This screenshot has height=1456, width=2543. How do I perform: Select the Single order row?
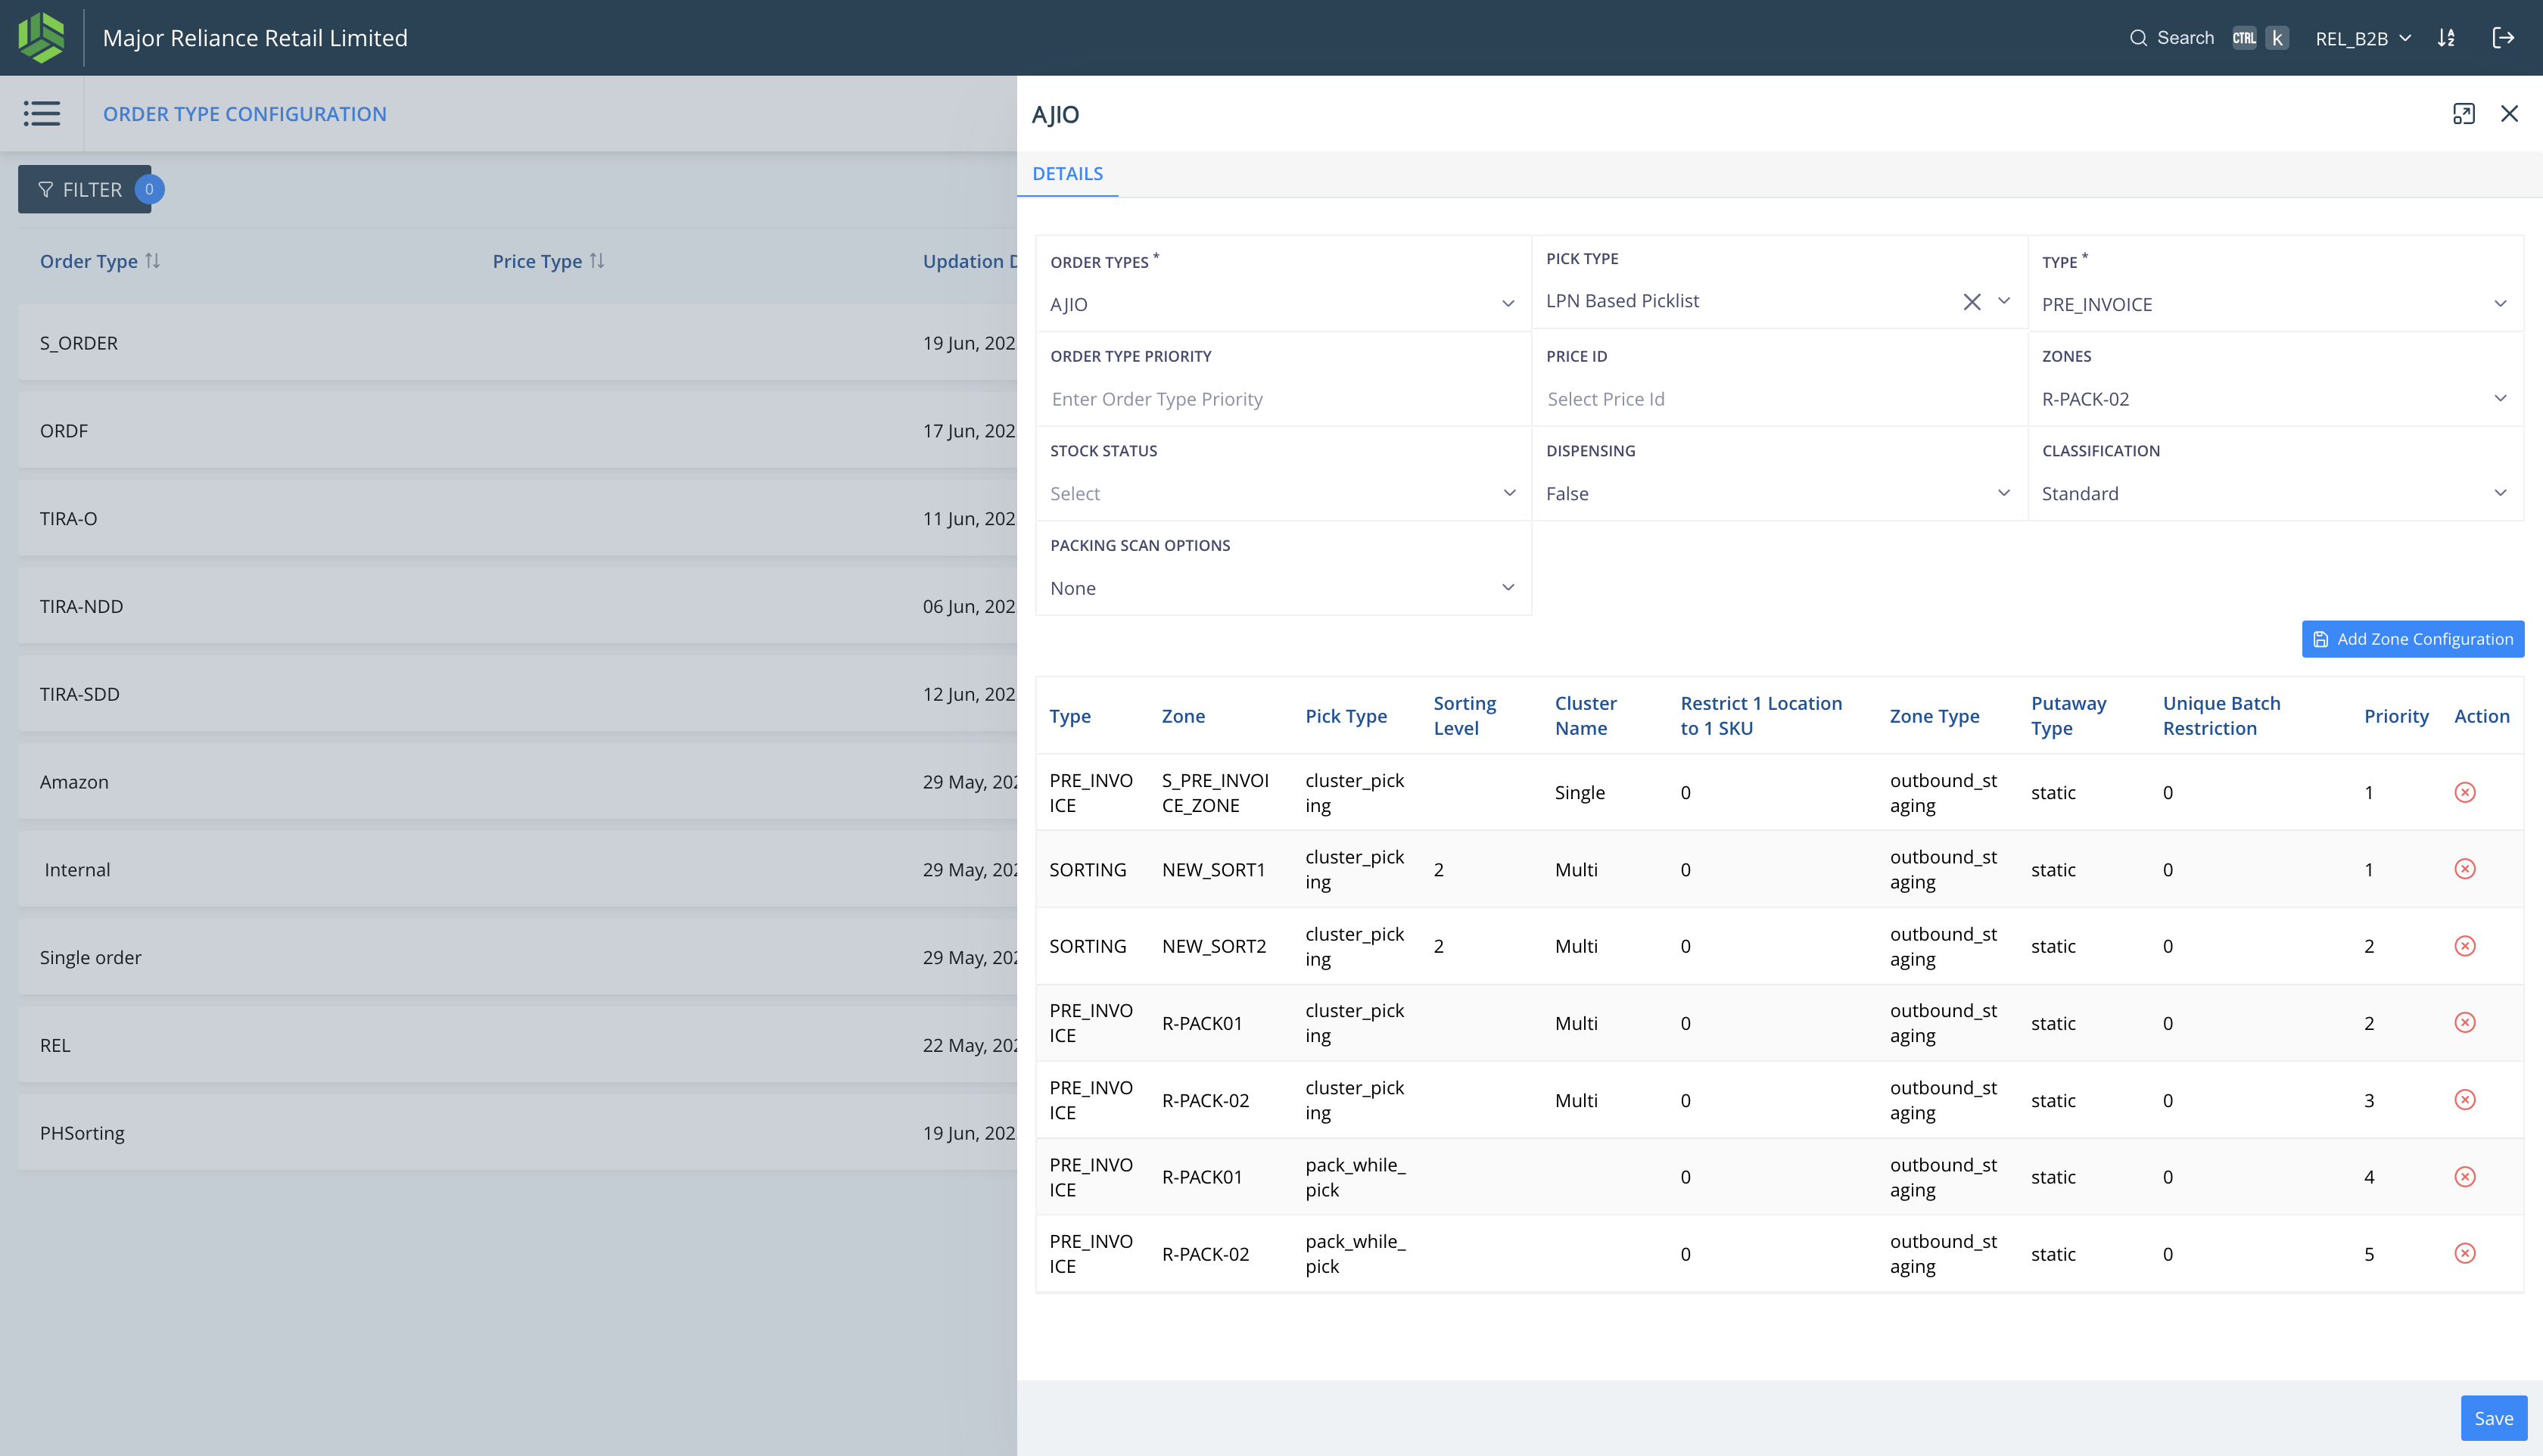click(x=517, y=958)
